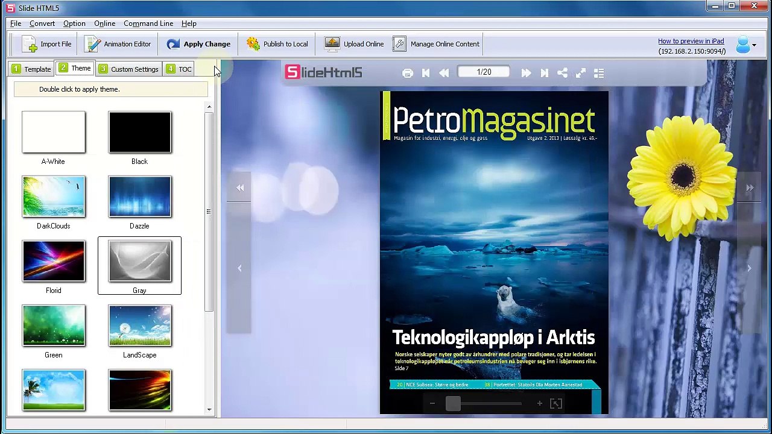Switch to the Custom Settings tab
The height and width of the screenshot is (434, 772).
pos(128,69)
